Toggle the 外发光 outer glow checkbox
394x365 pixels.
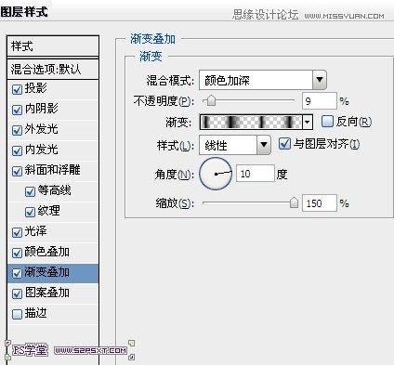coord(17,130)
